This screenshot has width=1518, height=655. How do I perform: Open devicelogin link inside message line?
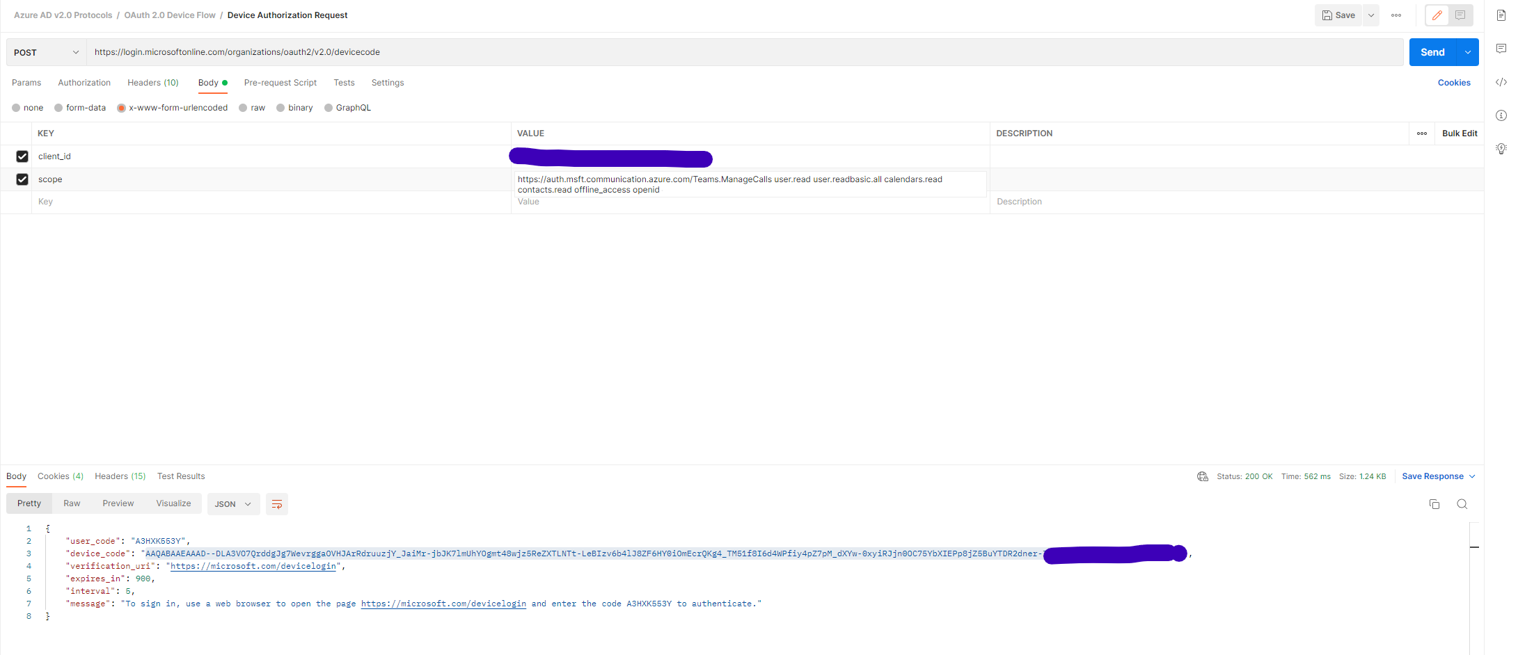point(443,604)
